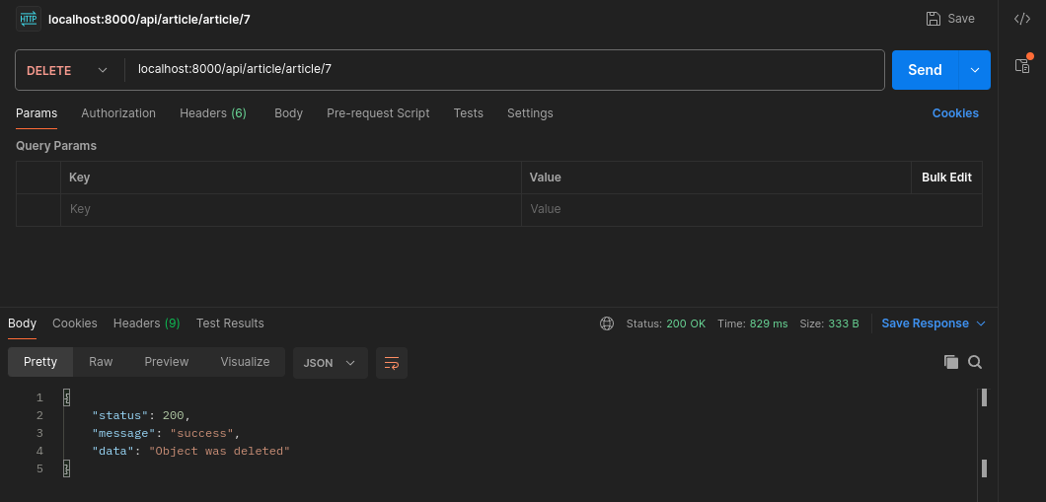Open the JSON format dropdown

331,363
